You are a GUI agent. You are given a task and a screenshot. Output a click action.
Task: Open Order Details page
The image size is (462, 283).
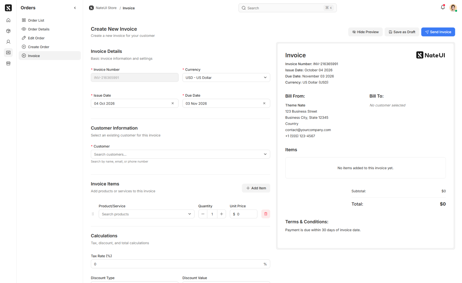50,29
